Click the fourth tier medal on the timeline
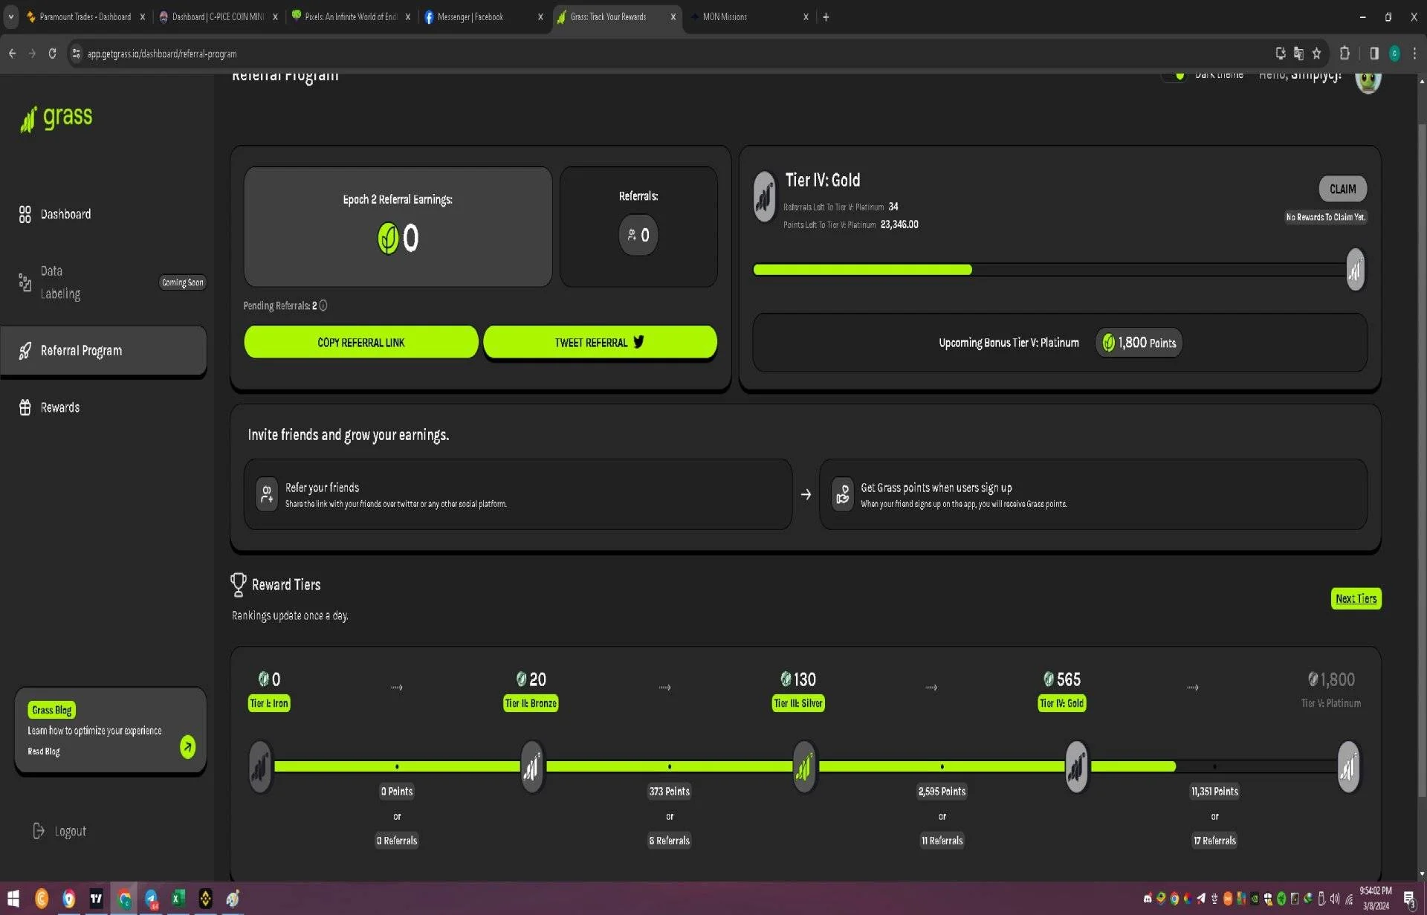 pos(1076,766)
